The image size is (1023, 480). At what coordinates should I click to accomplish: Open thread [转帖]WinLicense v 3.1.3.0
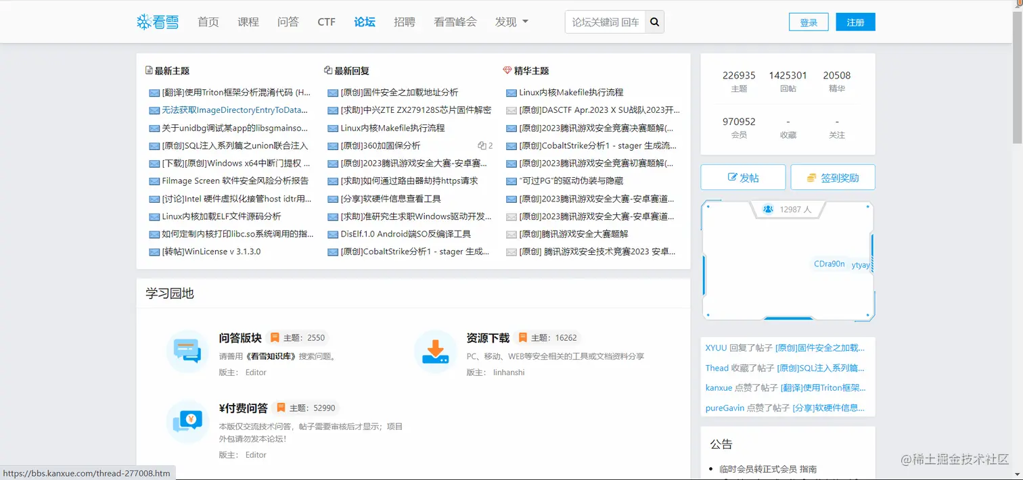pyautogui.click(x=211, y=252)
